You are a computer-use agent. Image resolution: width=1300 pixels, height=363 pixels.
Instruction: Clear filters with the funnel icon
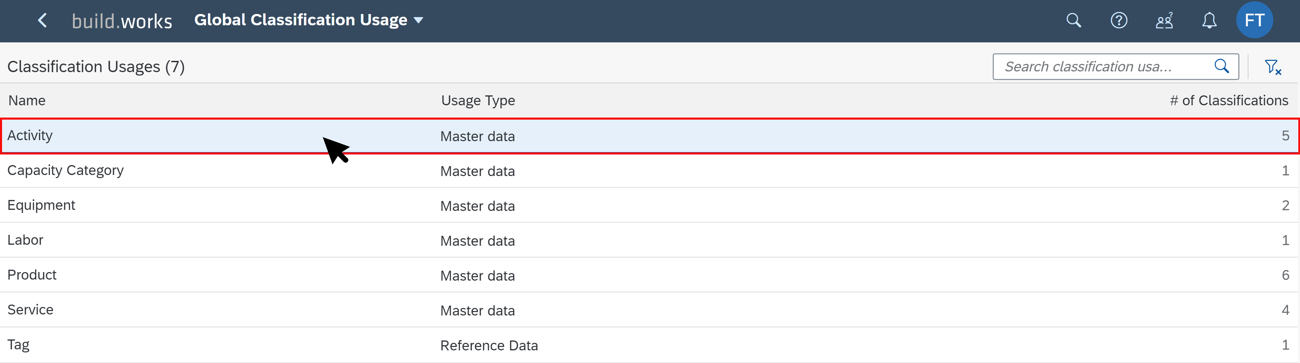[x=1273, y=66]
